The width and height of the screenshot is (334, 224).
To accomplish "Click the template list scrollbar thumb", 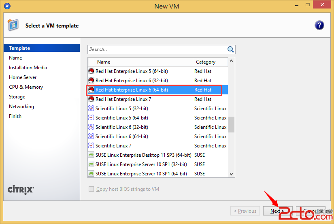I will (232, 124).
